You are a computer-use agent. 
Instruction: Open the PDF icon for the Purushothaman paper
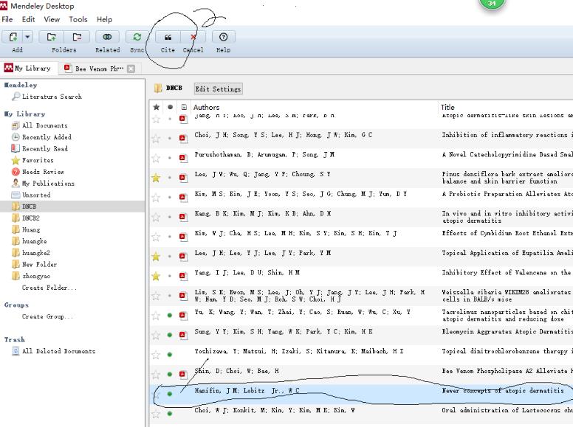coord(183,158)
